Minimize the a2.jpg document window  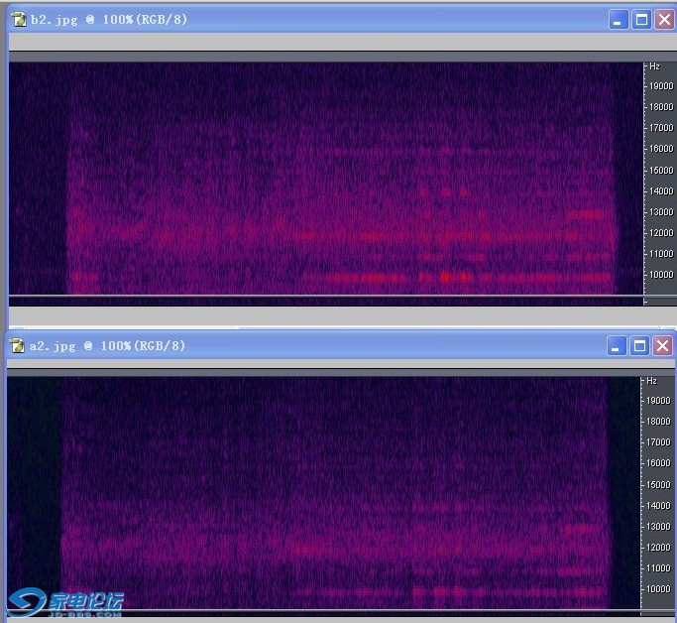click(619, 345)
